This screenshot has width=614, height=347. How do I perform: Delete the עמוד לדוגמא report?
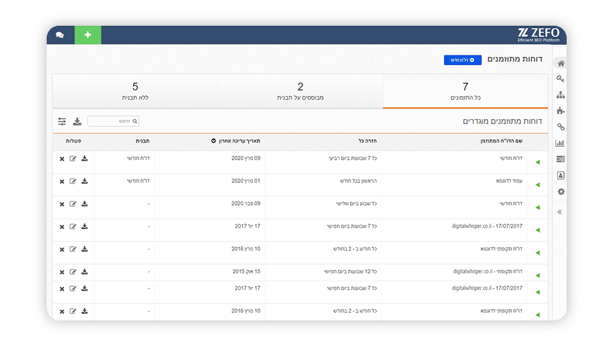tap(62, 182)
